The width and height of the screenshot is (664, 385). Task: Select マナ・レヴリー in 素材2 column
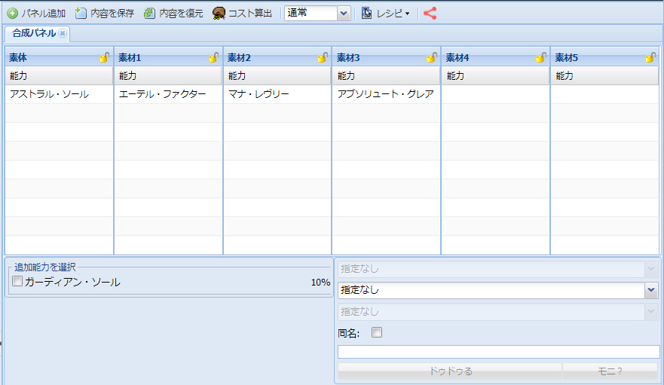[277, 94]
